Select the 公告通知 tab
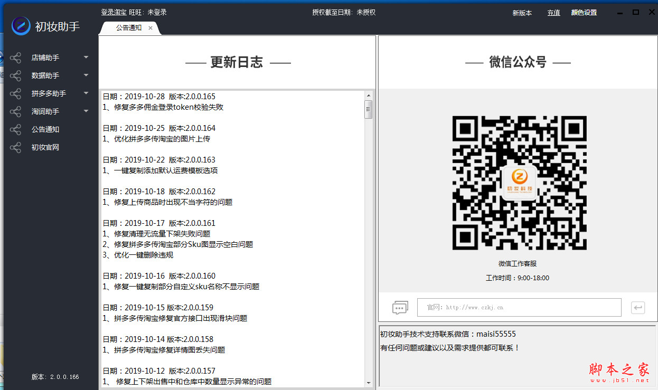 coord(128,28)
